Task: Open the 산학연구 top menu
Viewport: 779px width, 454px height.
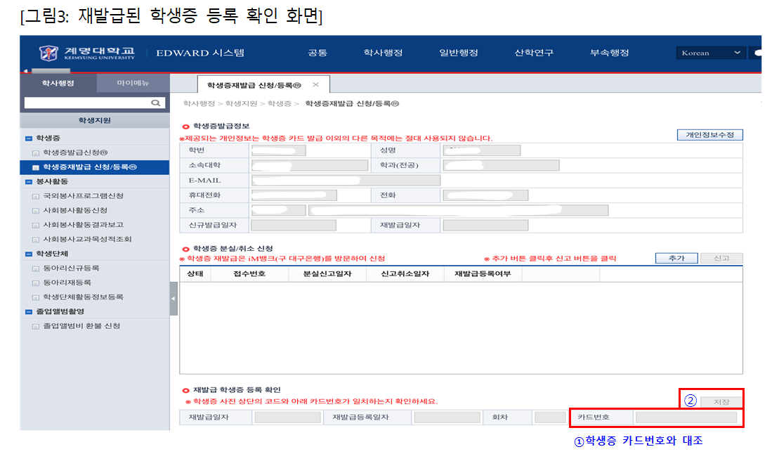Action: (x=534, y=53)
